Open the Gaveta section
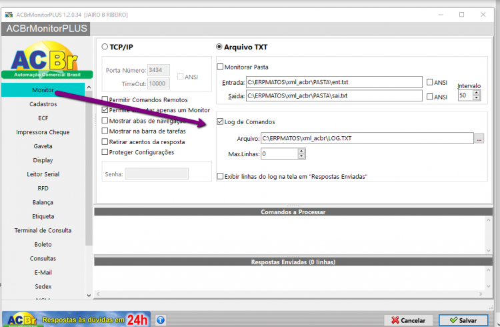500x327 pixels. coord(43,146)
